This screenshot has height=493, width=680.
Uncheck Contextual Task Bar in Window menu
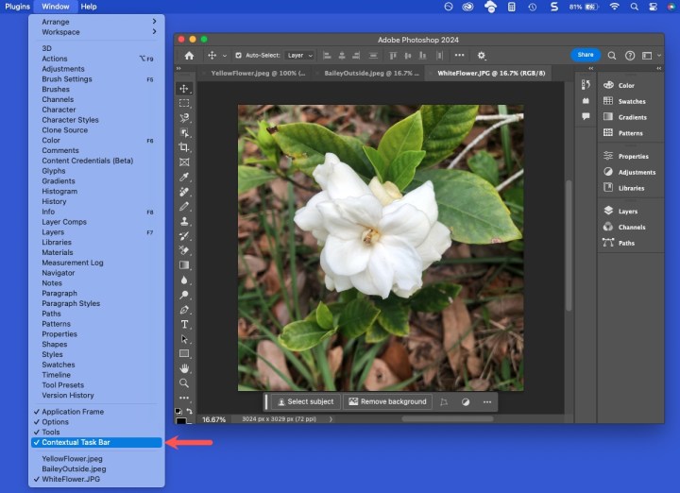click(96, 442)
